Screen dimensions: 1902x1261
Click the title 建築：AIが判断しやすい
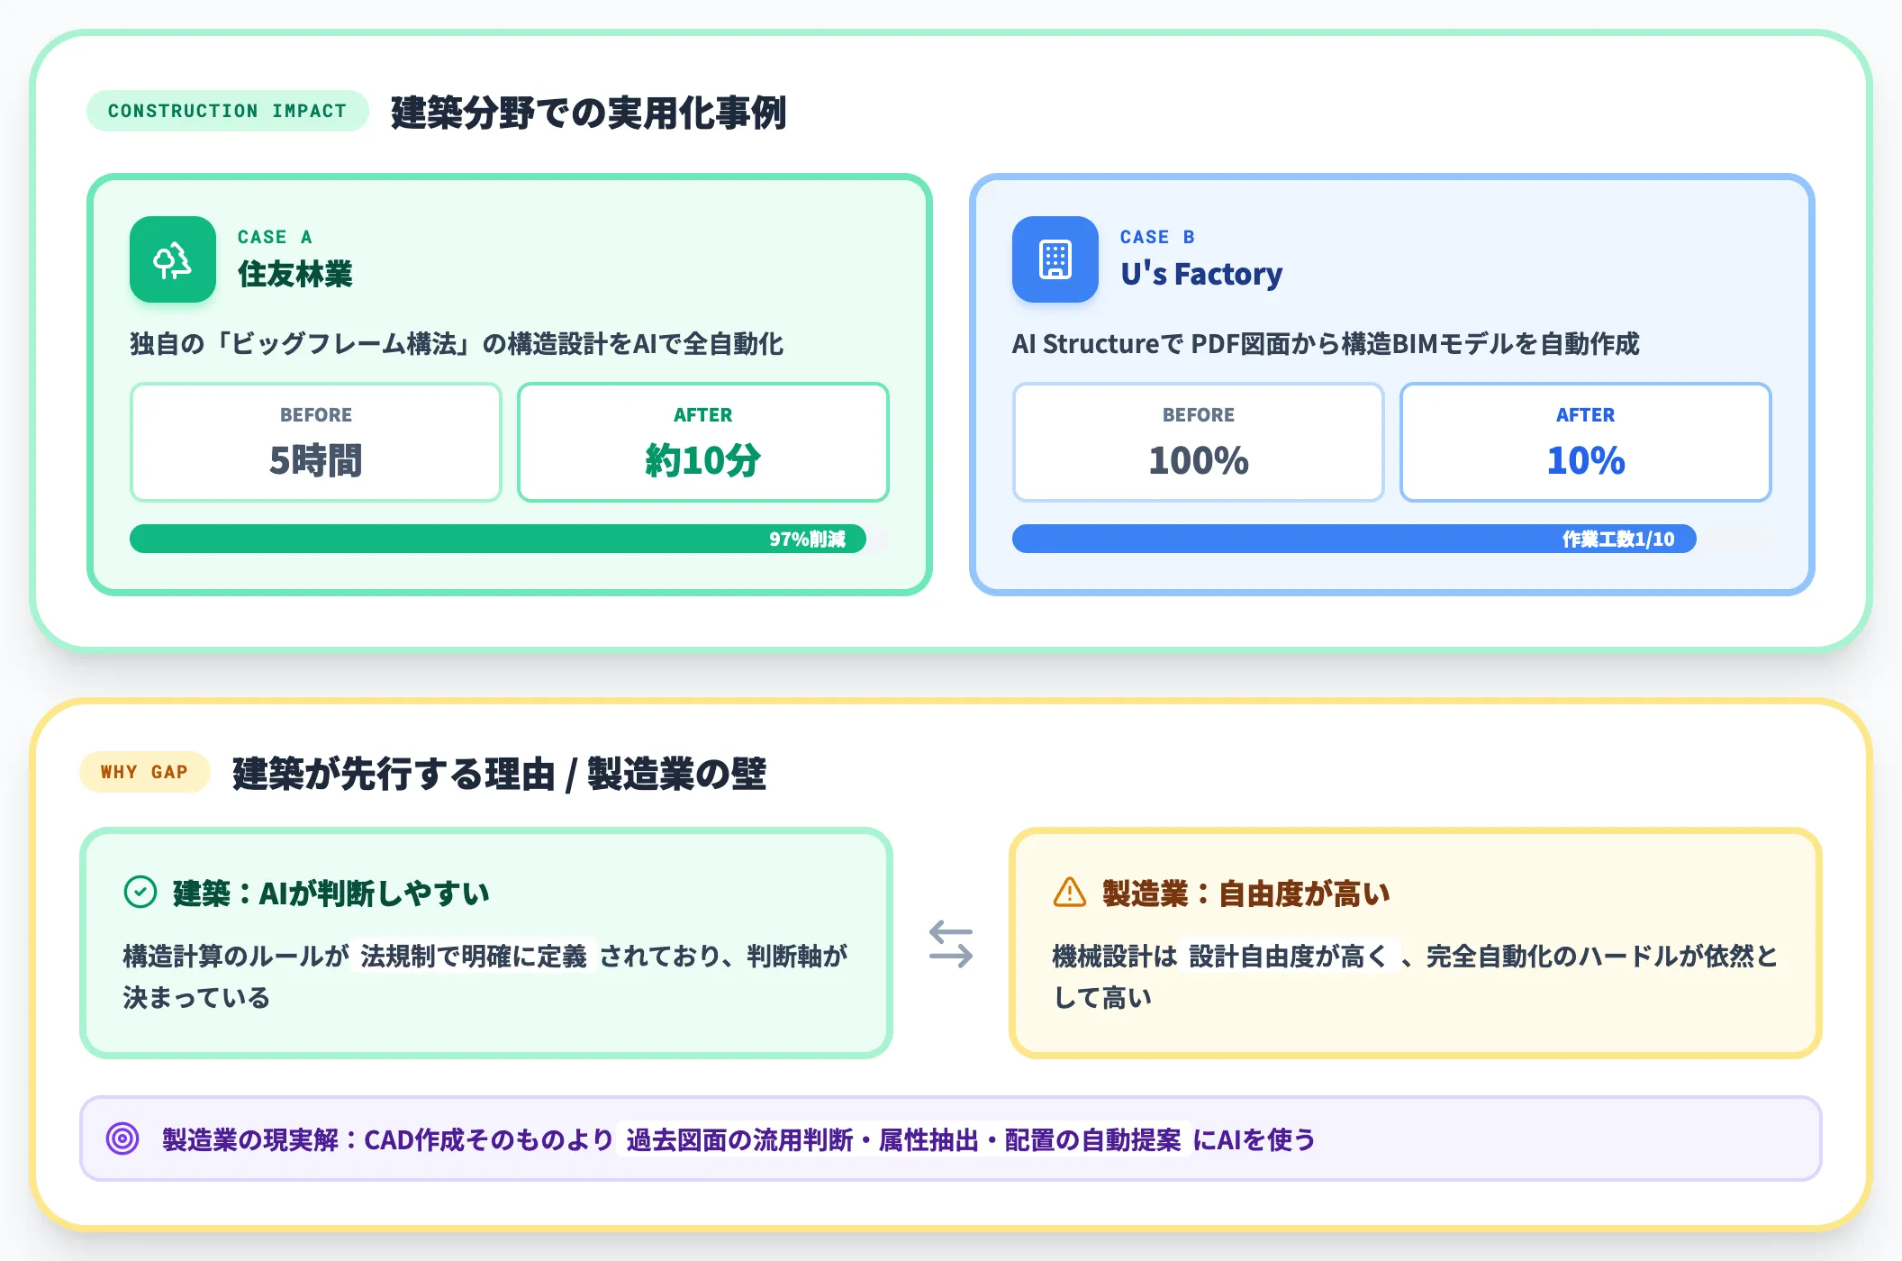[x=331, y=894]
